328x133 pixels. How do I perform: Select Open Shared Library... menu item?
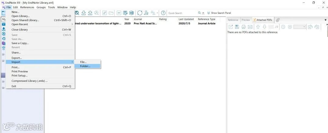point(40,20)
